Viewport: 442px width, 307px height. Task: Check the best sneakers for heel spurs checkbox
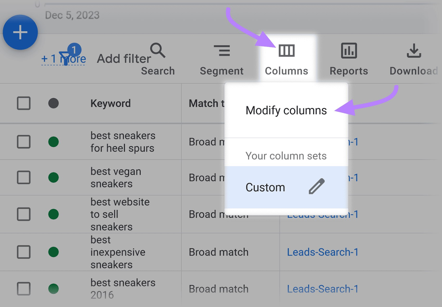click(23, 142)
